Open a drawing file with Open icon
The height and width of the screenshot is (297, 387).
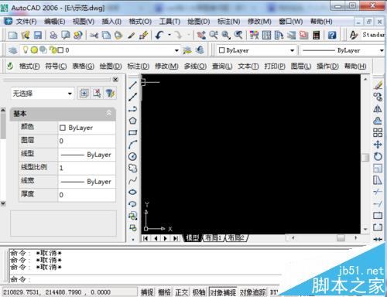click(x=26, y=35)
